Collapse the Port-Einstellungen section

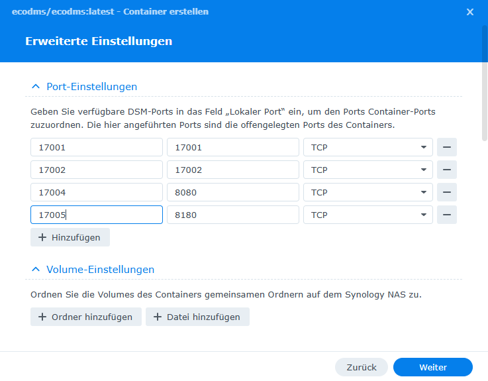[36, 87]
